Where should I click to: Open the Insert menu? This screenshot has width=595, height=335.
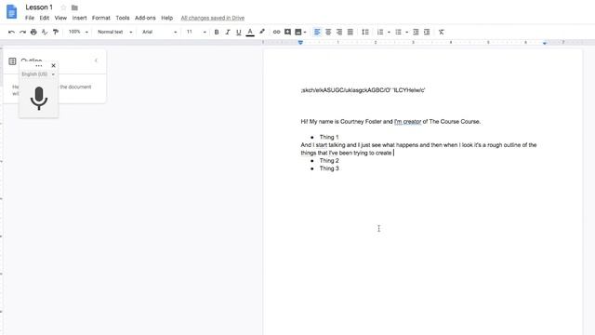click(79, 18)
